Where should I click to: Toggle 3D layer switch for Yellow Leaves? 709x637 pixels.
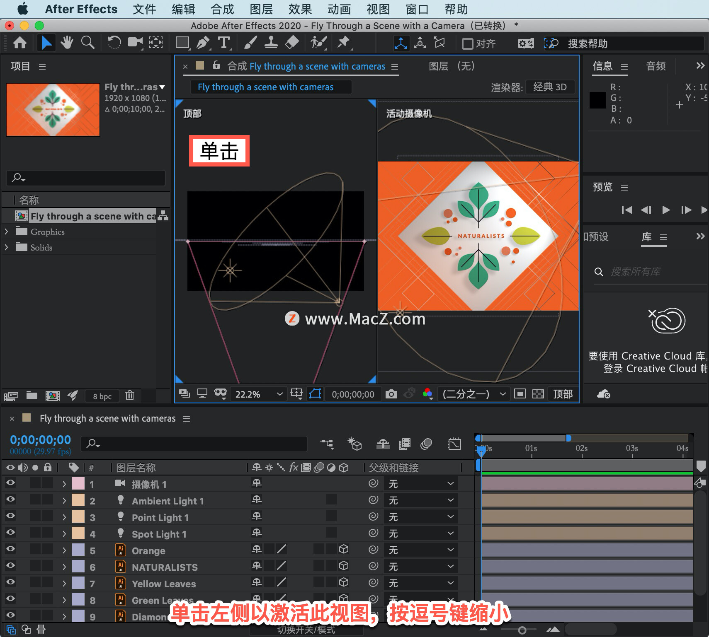click(x=344, y=582)
